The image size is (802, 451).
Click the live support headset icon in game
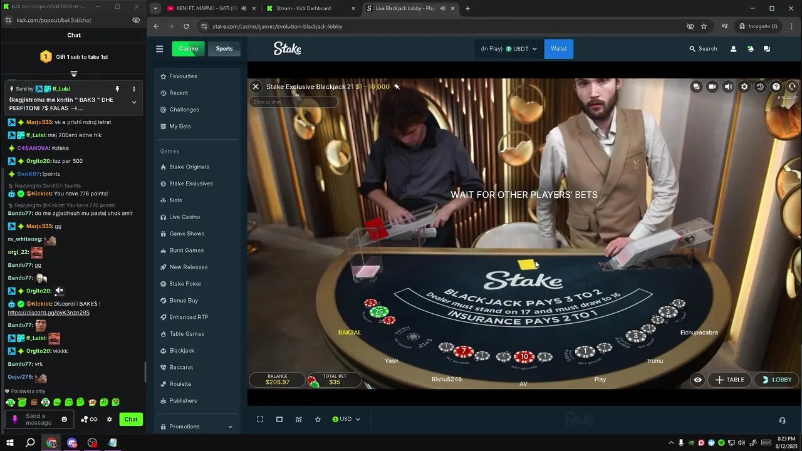792,87
